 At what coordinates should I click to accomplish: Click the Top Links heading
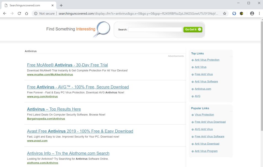pos(197,53)
